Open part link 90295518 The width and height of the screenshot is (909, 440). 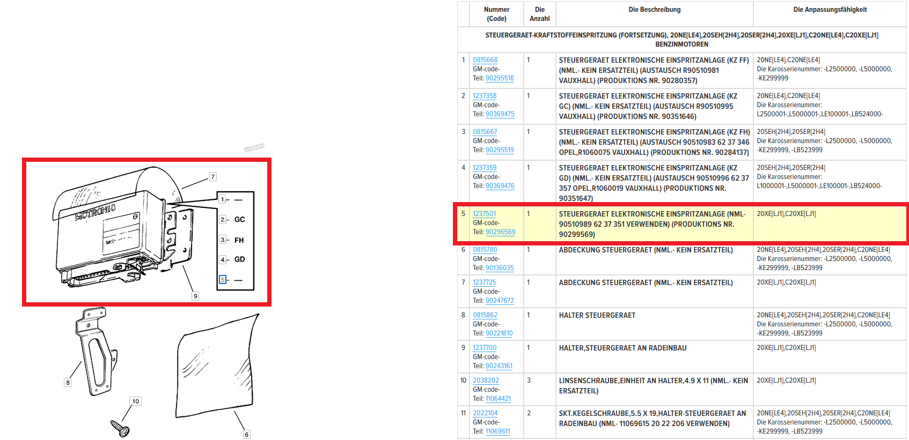coord(500,78)
